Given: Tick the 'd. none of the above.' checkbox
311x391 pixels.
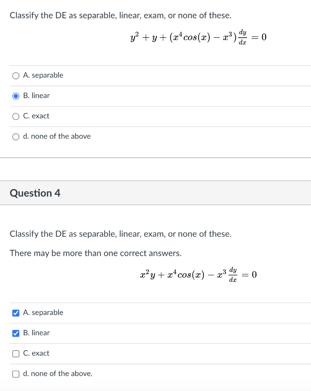Looking at the screenshot, I should click(16, 374).
